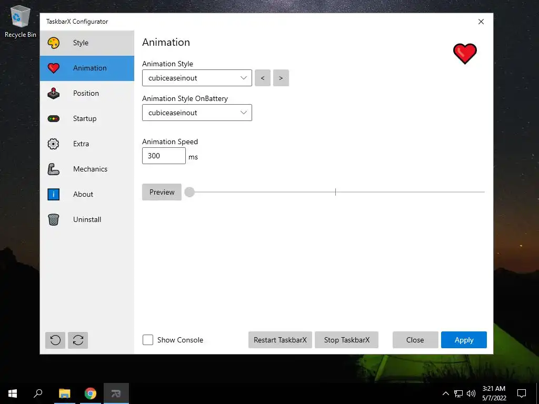Viewport: 539px width, 404px height.
Task: Switch to the Style section
Action: 87,43
